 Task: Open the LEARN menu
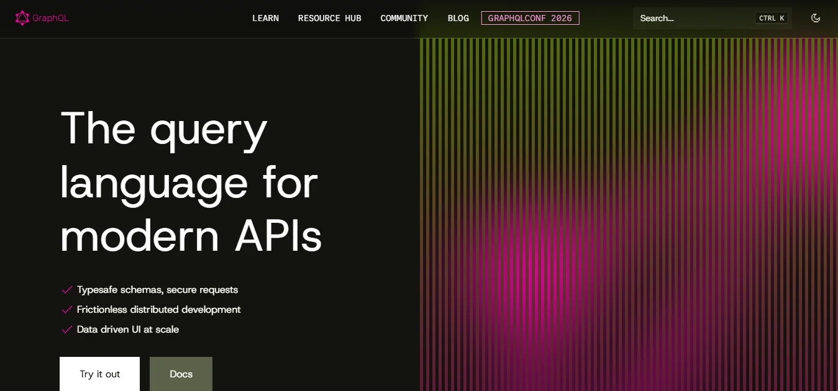tap(265, 18)
